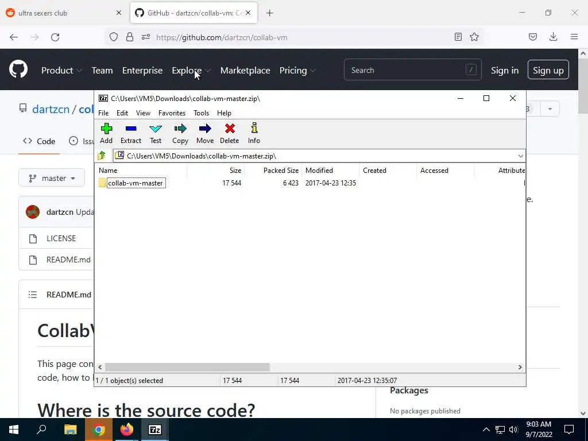Image resolution: width=588 pixels, height=441 pixels.
Task: Click the 7-Zip horizontal scrollbar thumb
Action: 187,367
